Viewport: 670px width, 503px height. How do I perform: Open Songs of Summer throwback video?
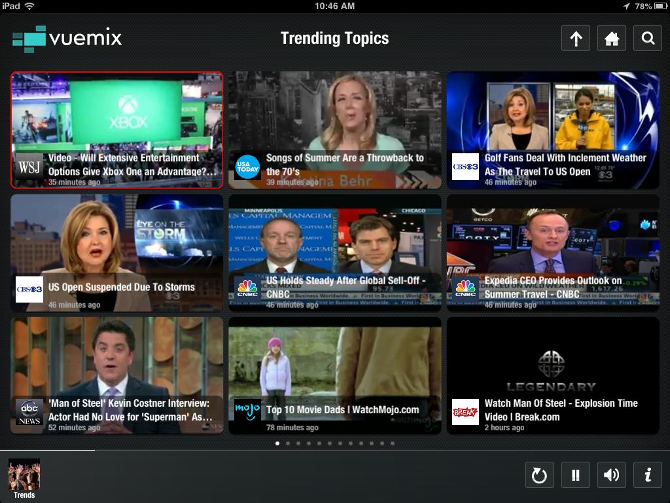pyautogui.click(x=335, y=130)
